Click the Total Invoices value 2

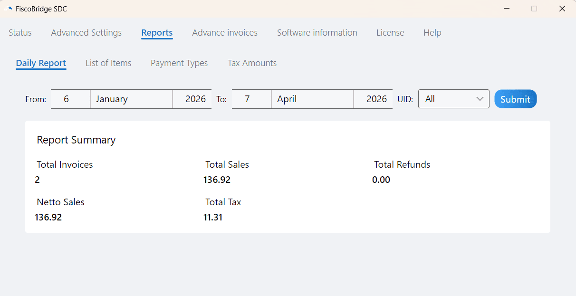click(37, 180)
